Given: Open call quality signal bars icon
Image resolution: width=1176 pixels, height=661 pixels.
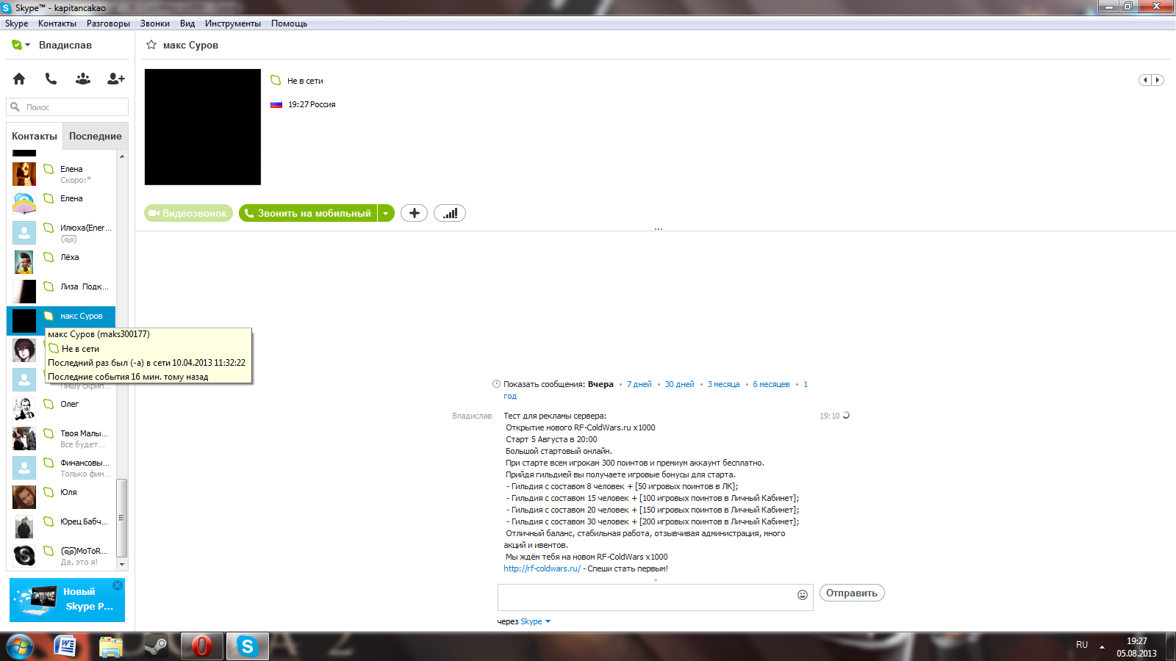Looking at the screenshot, I should pyautogui.click(x=450, y=213).
